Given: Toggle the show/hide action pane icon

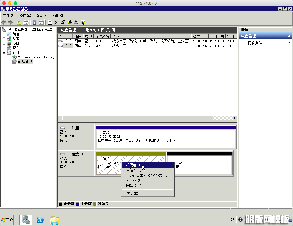Looking at the screenshot, I should point(41,22).
